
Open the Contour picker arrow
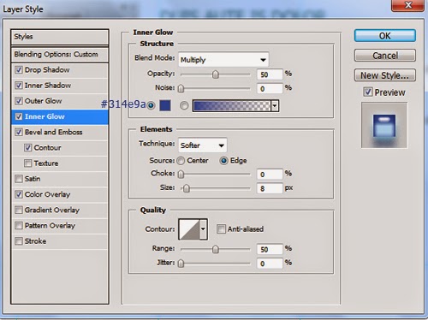pos(203,229)
